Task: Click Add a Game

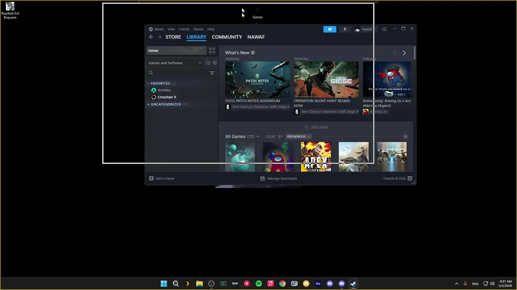Action: pyautogui.click(x=162, y=178)
